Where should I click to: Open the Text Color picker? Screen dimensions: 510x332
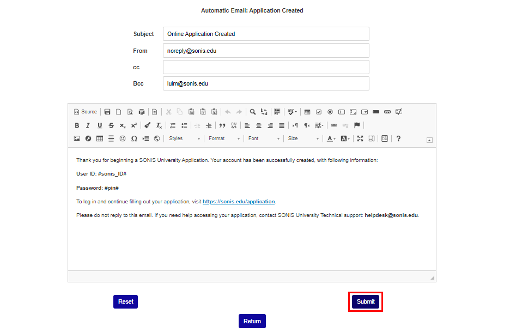click(330, 138)
